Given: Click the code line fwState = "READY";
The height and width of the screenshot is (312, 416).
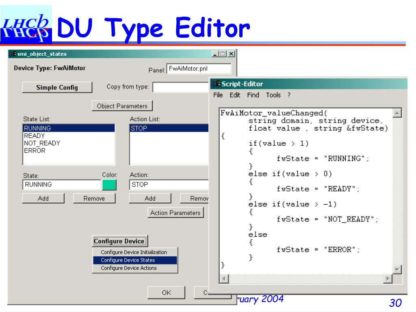Looking at the screenshot, I should coord(318,189).
